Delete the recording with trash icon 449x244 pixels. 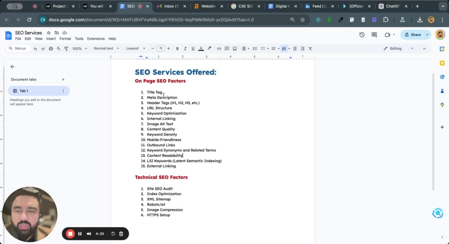pyautogui.click(x=121, y=234)
